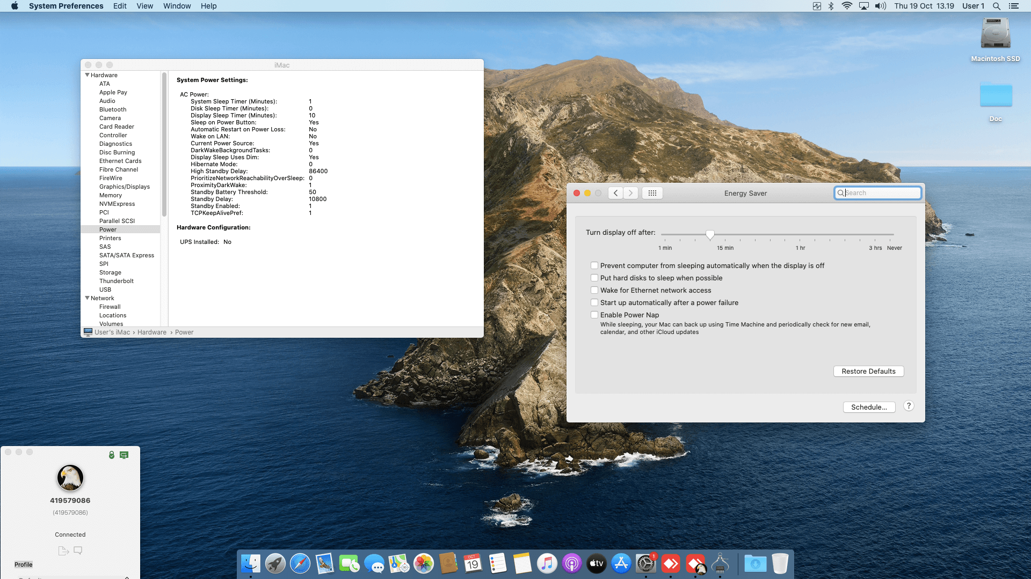
Task: Click the green screen sharing monitor icon
Action: (124, 455)
